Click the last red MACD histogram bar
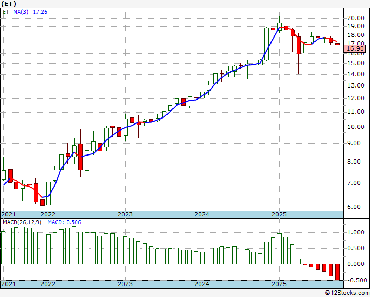The image size is (370, 297). click(x=336, y=272)
